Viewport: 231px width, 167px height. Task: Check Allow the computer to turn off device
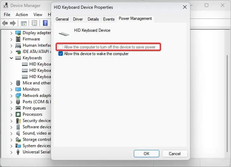60,47
